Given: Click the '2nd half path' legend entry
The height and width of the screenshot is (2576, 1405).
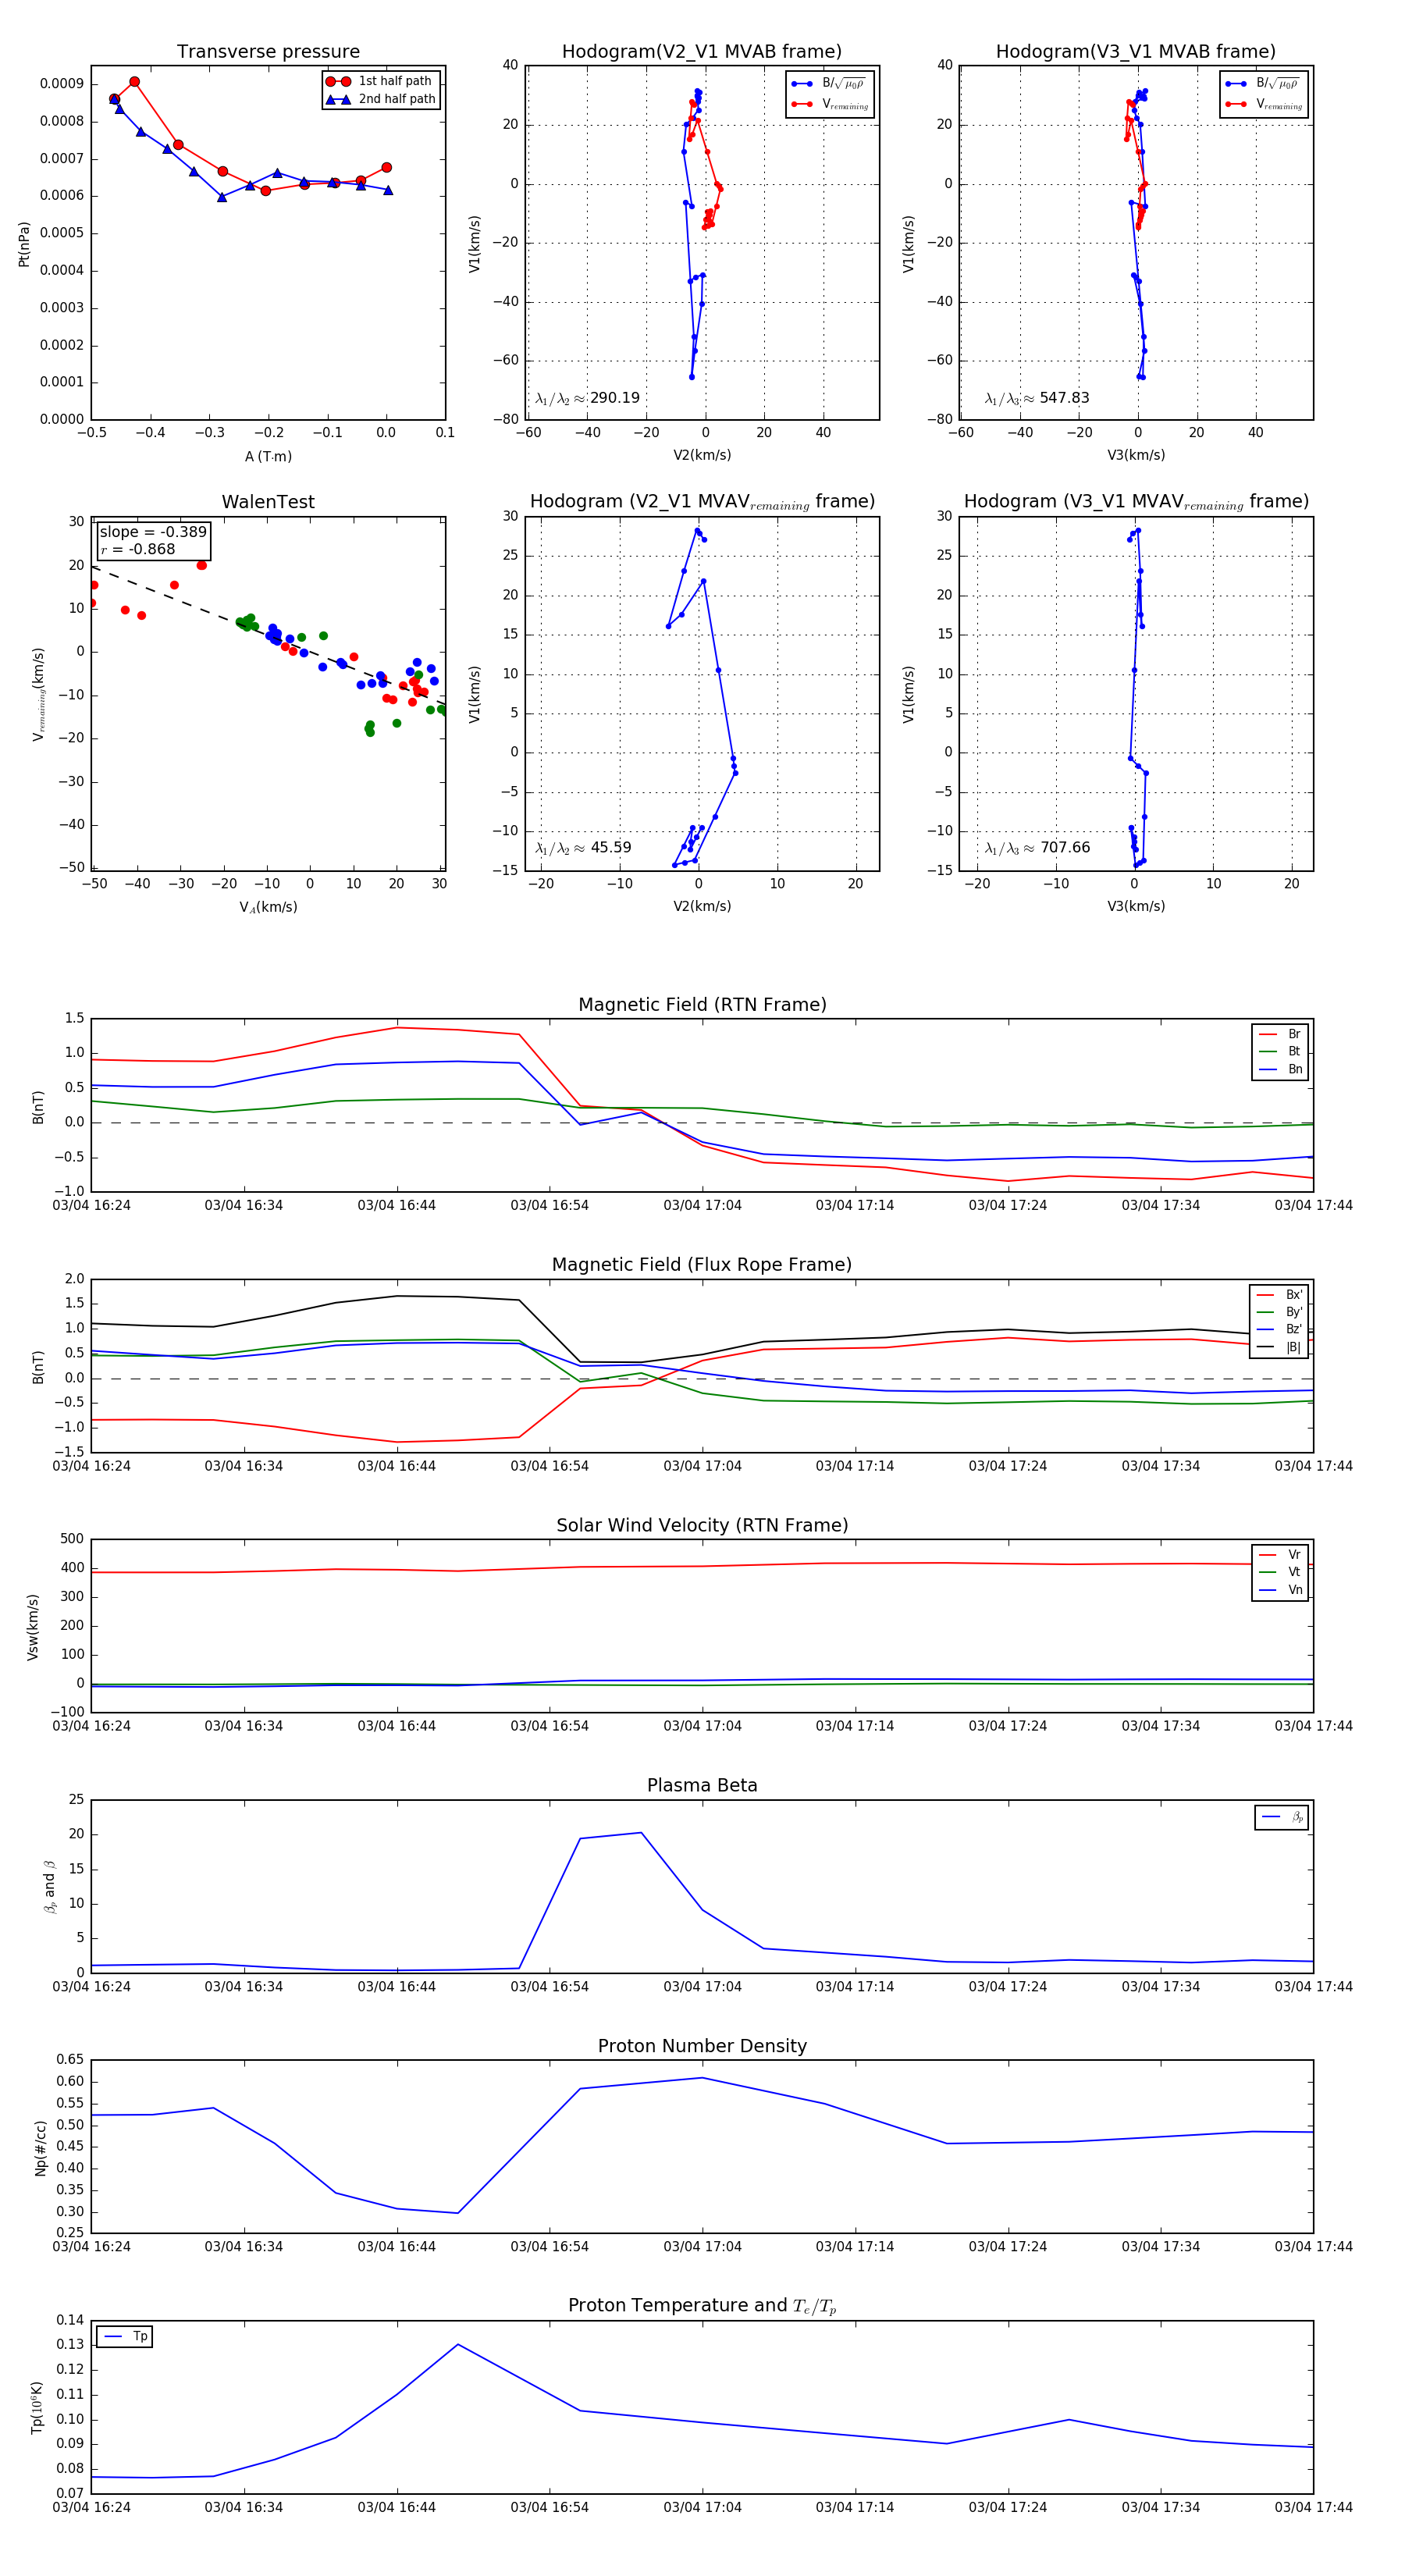Looking at the screenshot, I should (x=380, y=99).
